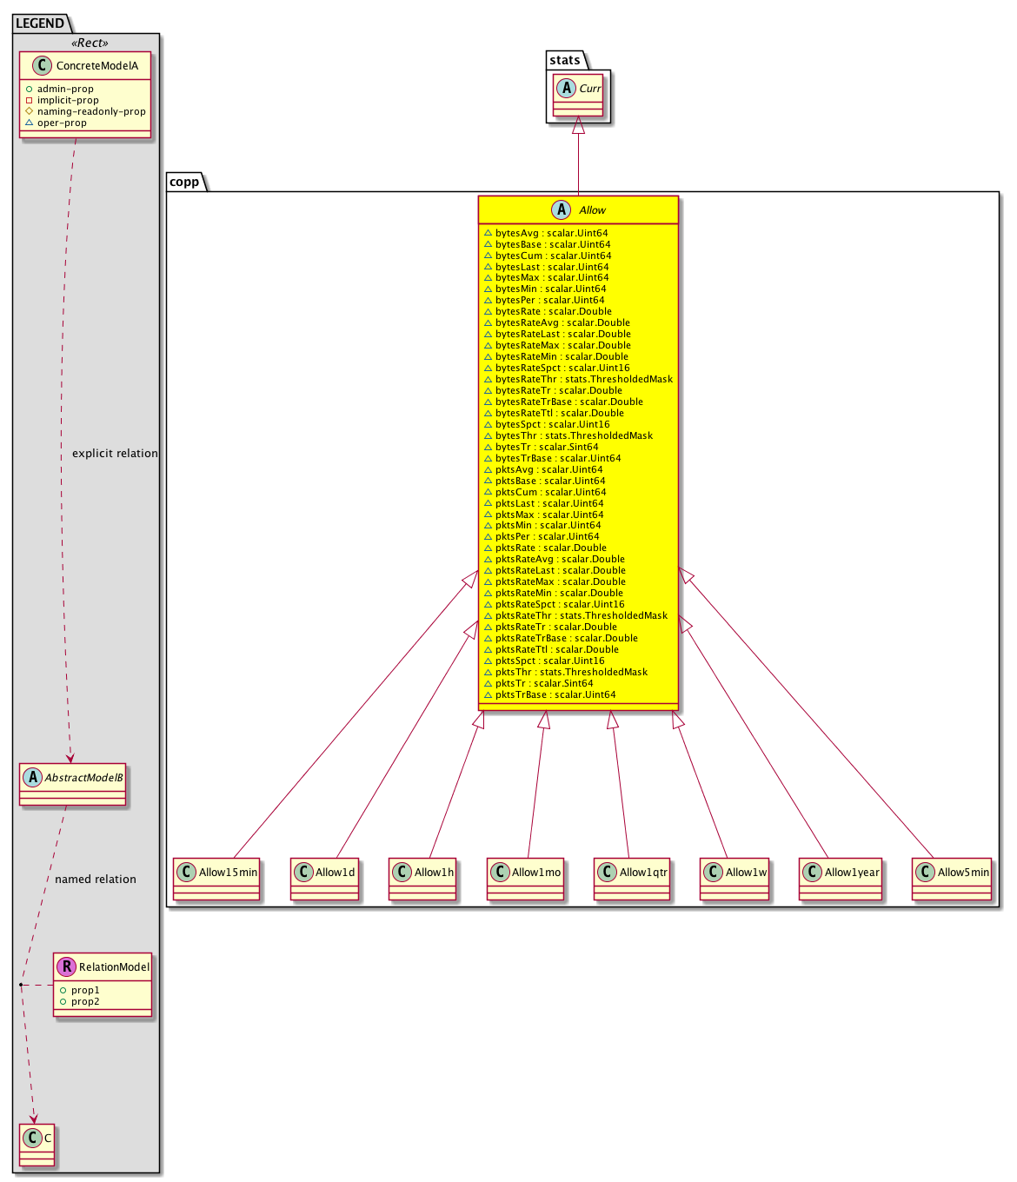Click the named relation label
Screen dimensions: 1017x1182
tap(96, 879)
